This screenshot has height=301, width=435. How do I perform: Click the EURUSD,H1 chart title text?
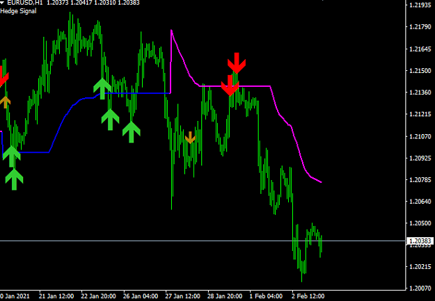[24, 3]
